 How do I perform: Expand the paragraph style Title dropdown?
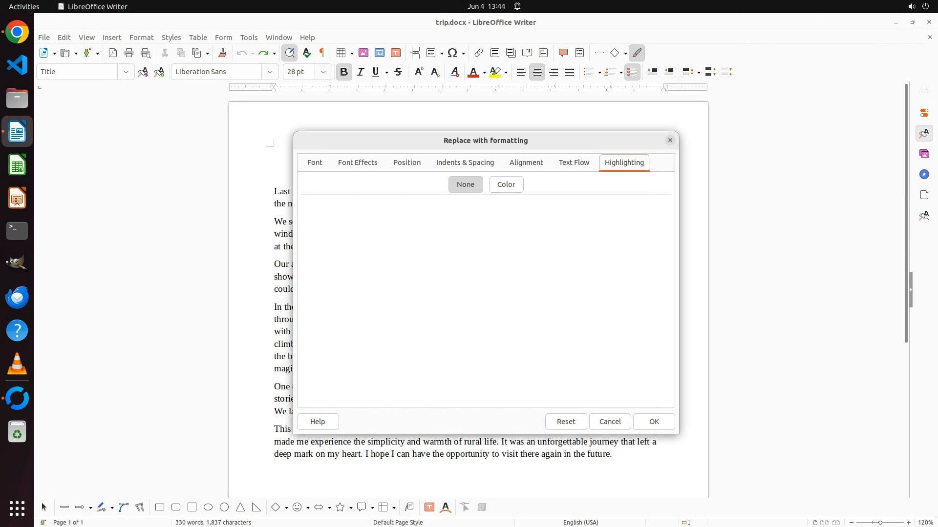pyautogui.click(x=126, y=72)
